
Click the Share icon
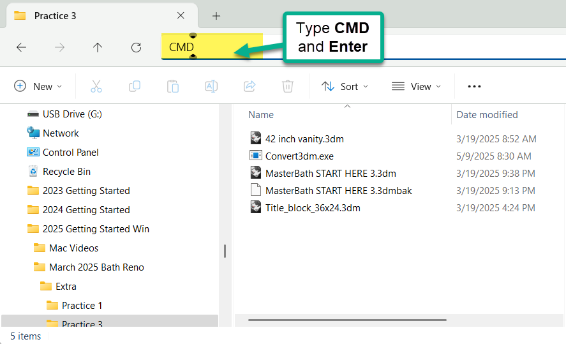[249, 86]
